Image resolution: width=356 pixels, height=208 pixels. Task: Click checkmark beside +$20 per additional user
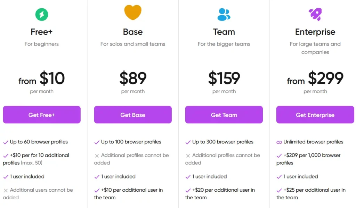point(188,190)
